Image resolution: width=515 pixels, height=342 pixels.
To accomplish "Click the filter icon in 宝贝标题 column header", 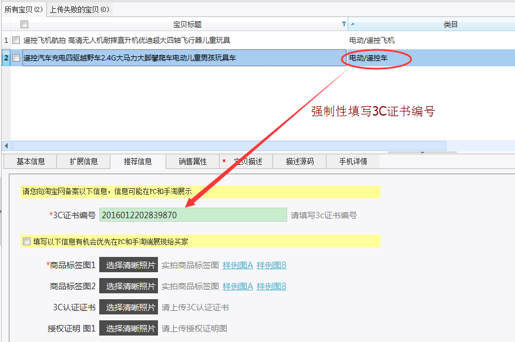I will [344, 24].
